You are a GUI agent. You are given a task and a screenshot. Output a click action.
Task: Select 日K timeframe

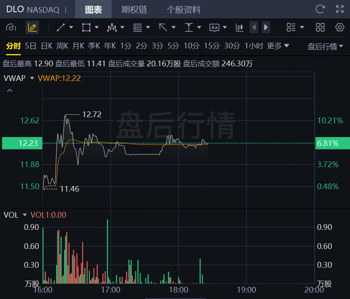[47, 46]
